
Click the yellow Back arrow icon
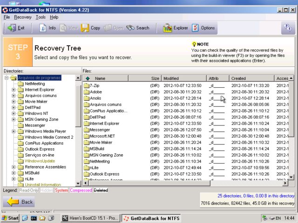click(x=13, y=202)
